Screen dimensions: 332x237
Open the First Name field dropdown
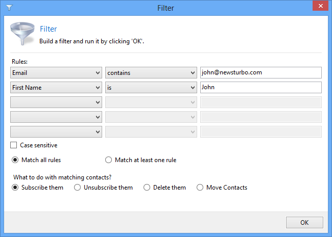pos(56,88)
